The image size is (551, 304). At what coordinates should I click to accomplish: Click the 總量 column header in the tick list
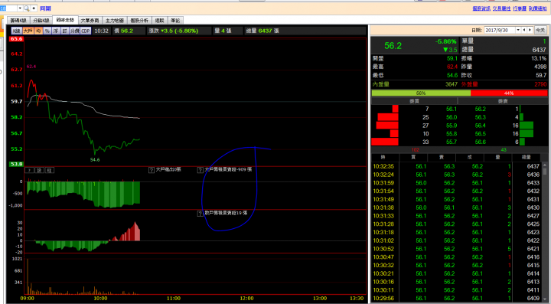(x=526, y=158)
